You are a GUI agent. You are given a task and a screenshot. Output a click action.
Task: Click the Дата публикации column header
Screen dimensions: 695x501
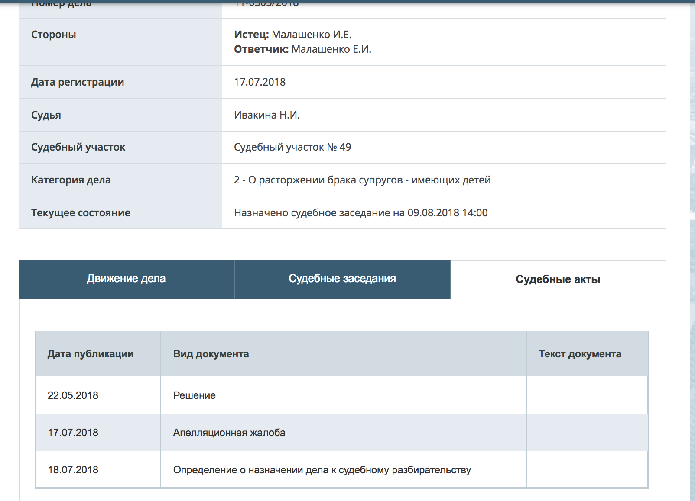(91, 354)
